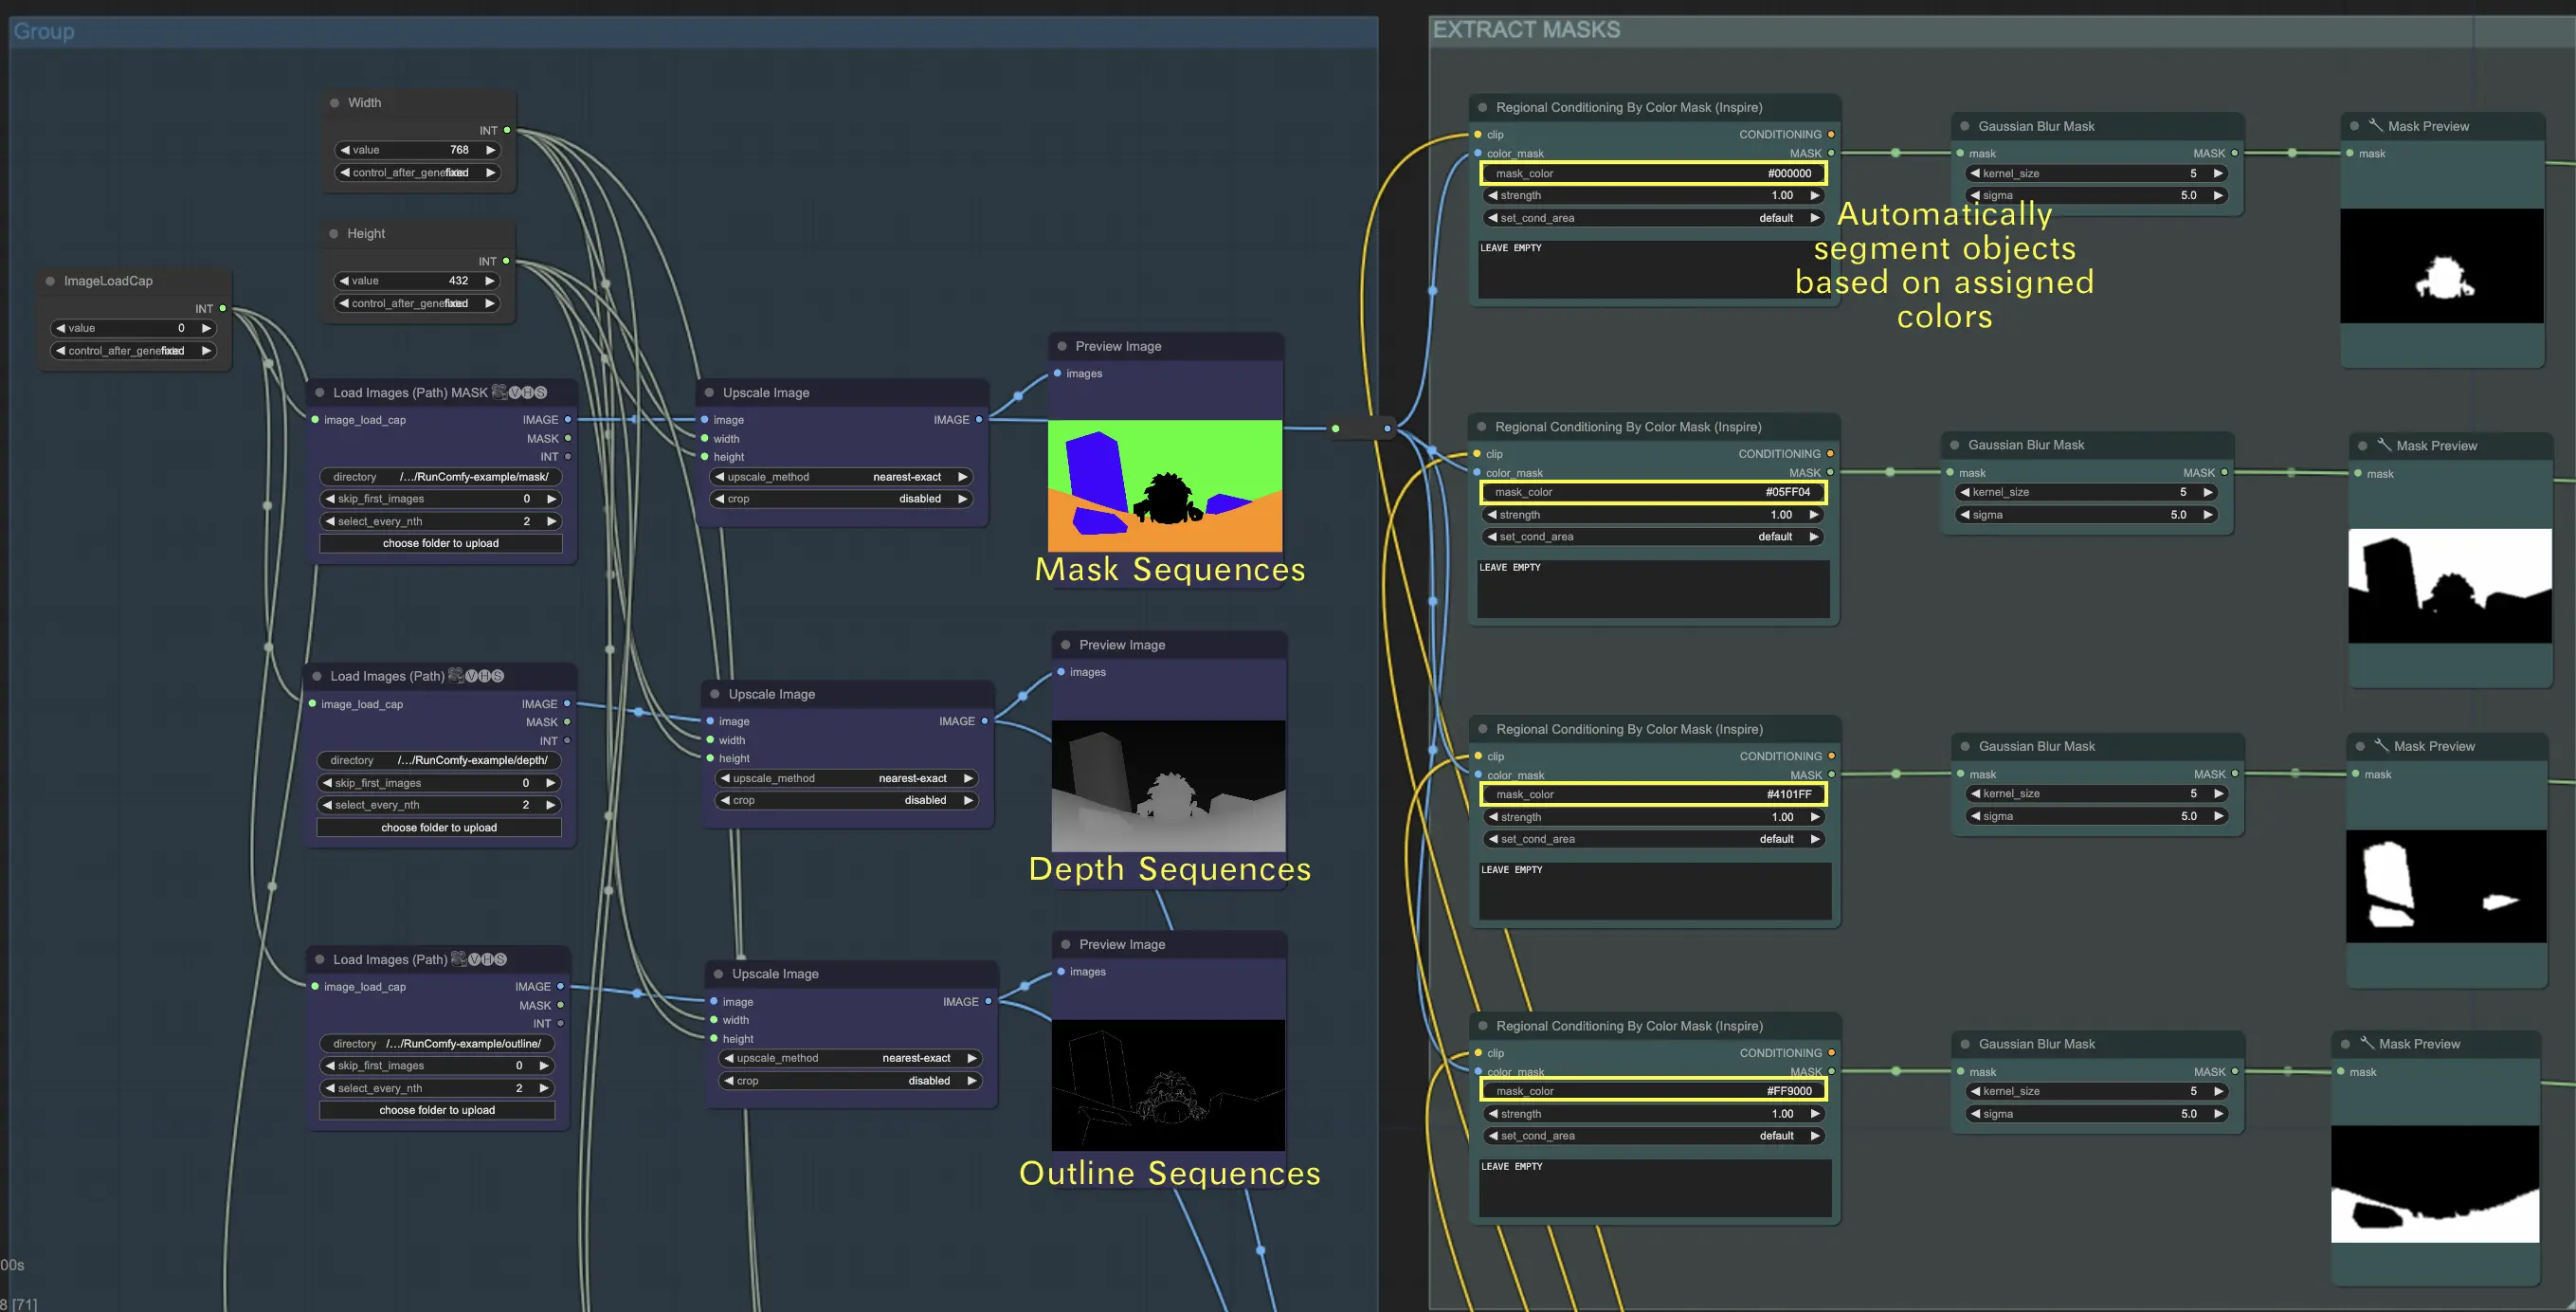Collapse Load Images (Path) MASK node dot

(x=320, y=393)
